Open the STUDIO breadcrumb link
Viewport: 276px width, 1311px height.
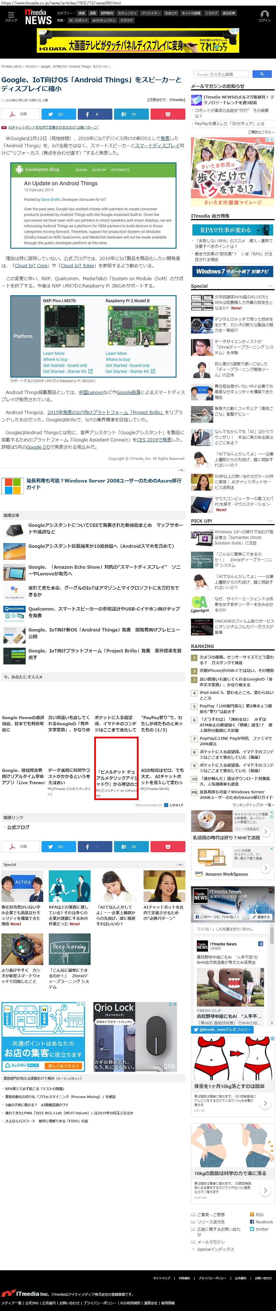coord(31,67)
